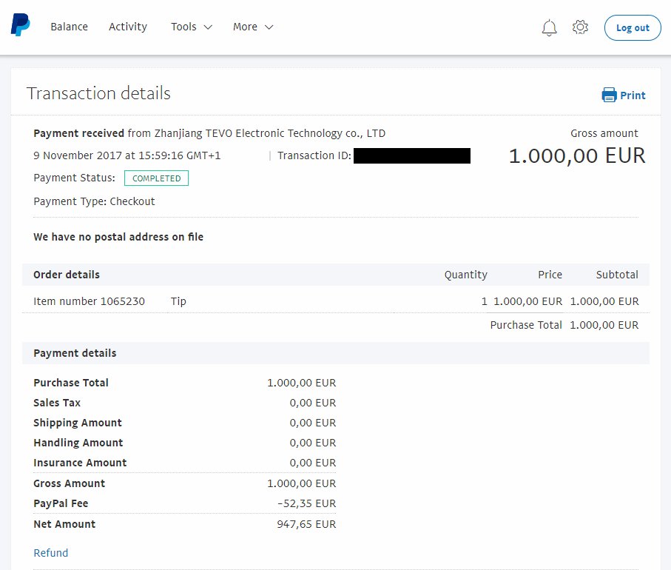The image size is (671, 570).
Task: Select the Handling Amount label
Action: (78, 443)
